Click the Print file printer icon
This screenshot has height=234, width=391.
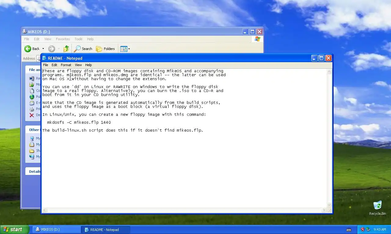click(32, 109)
